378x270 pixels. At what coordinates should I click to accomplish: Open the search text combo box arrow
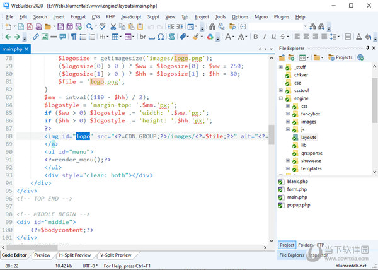pos(305,26)
